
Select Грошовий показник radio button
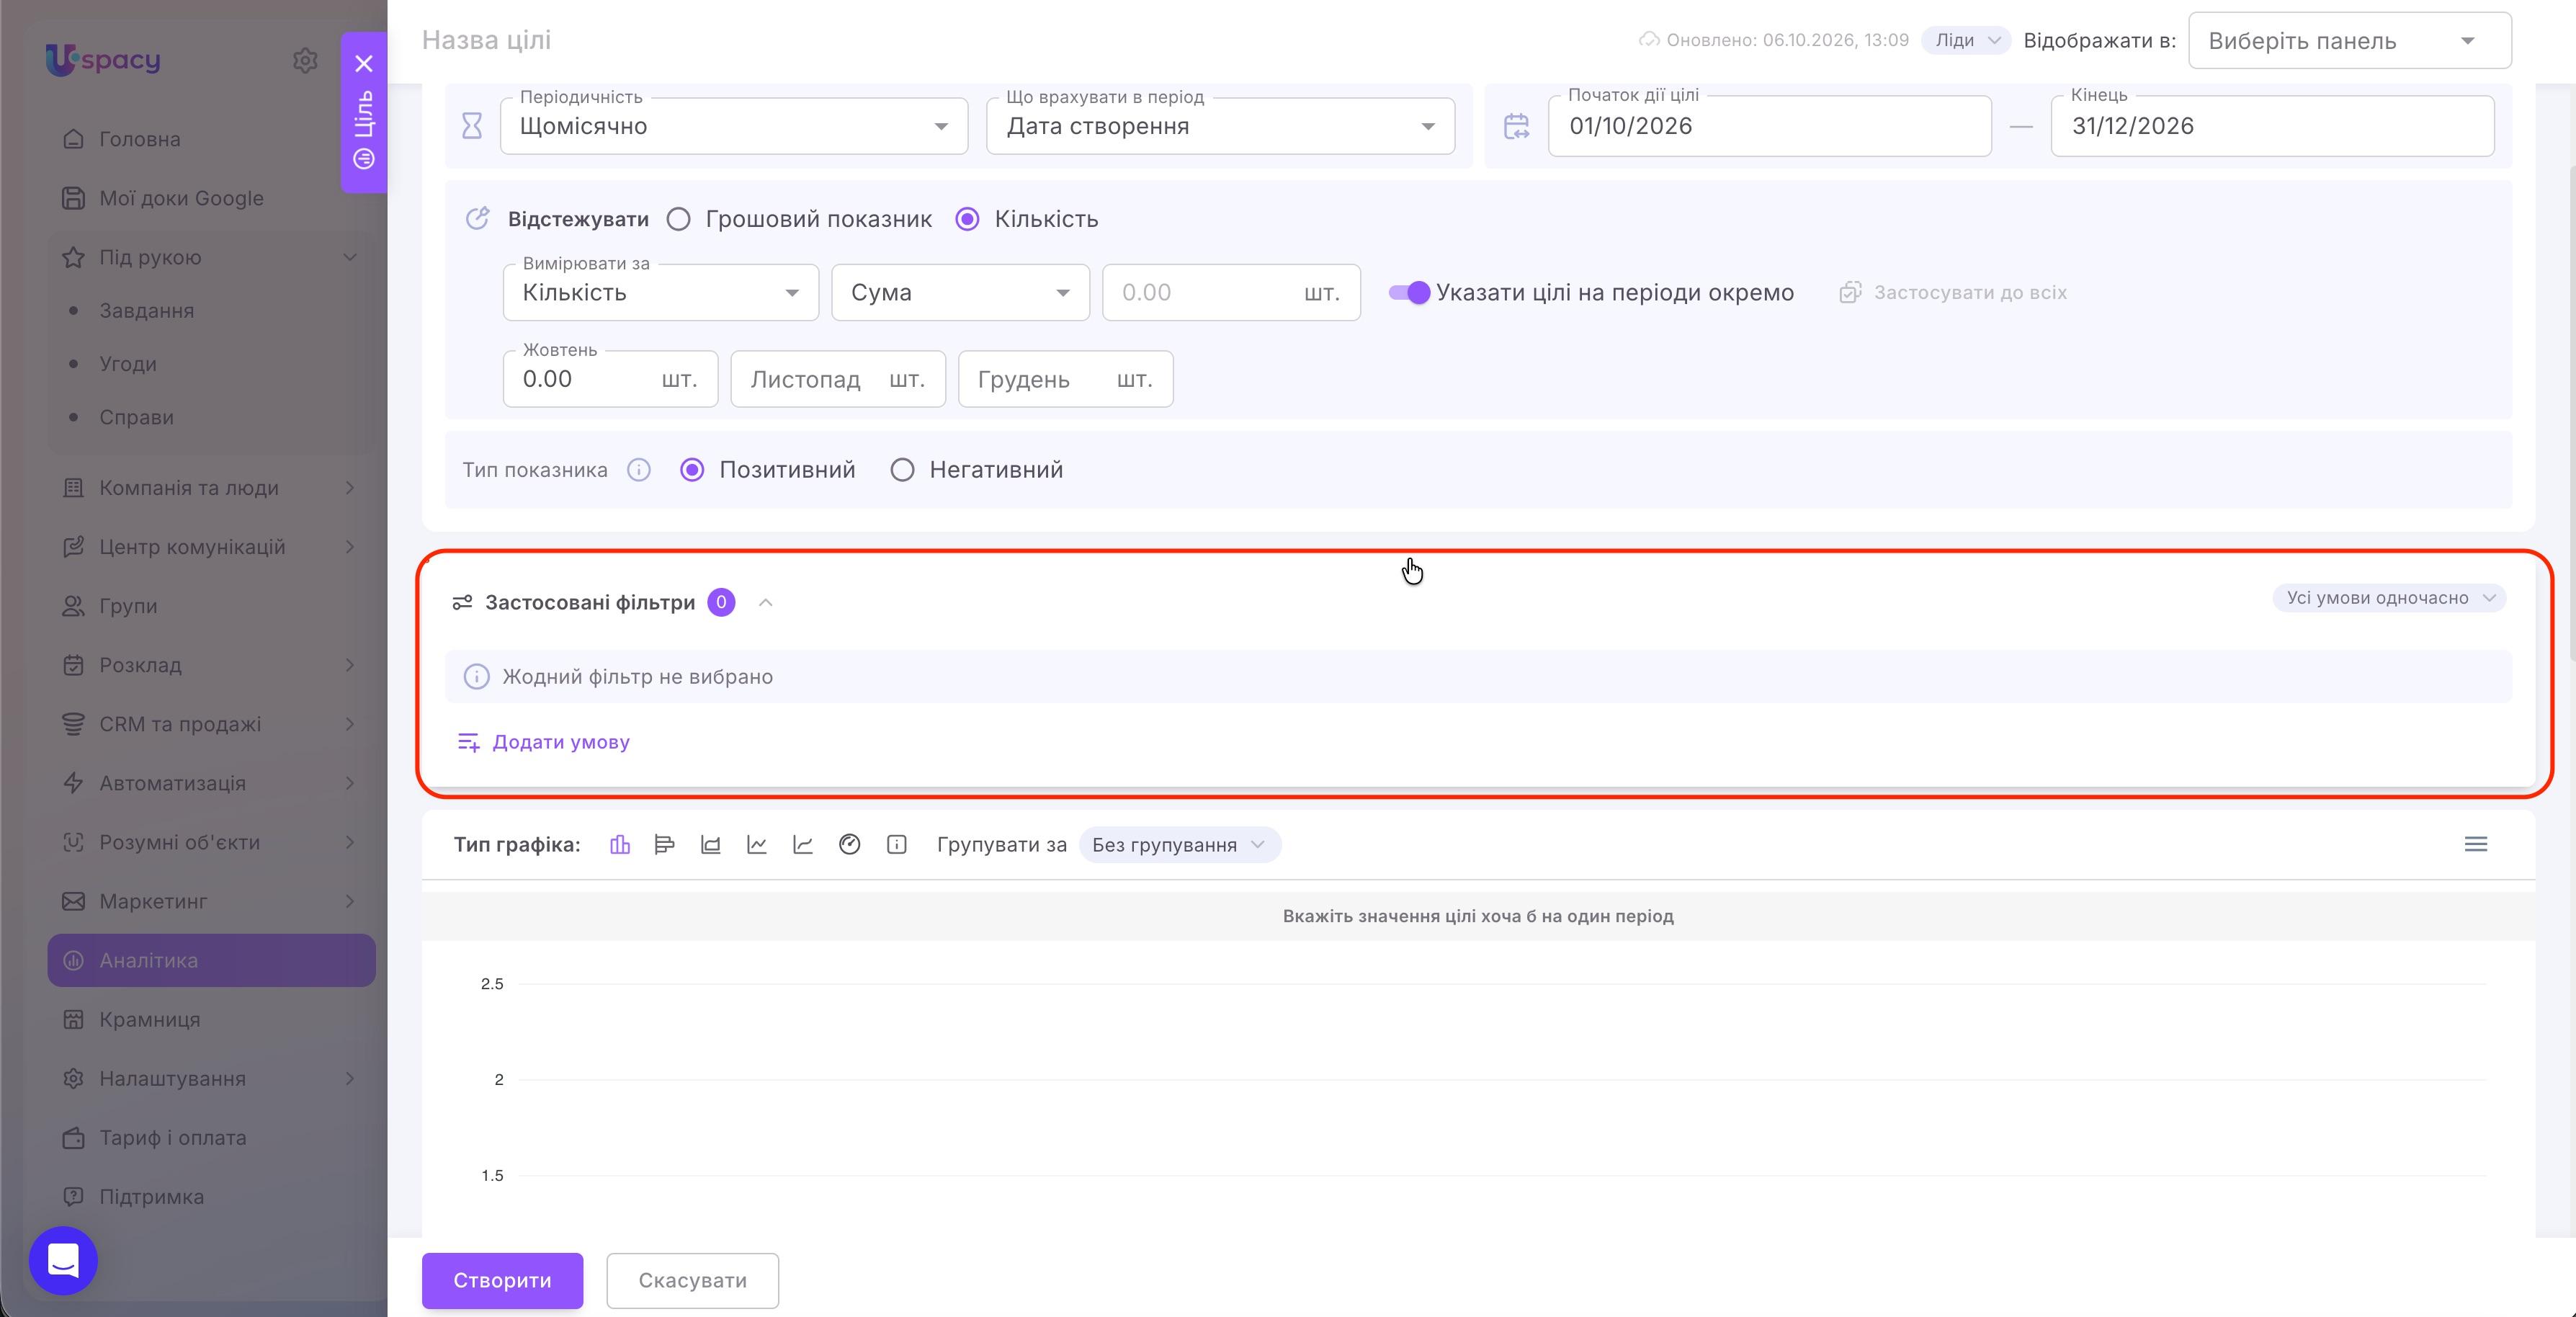pos(679,219)
